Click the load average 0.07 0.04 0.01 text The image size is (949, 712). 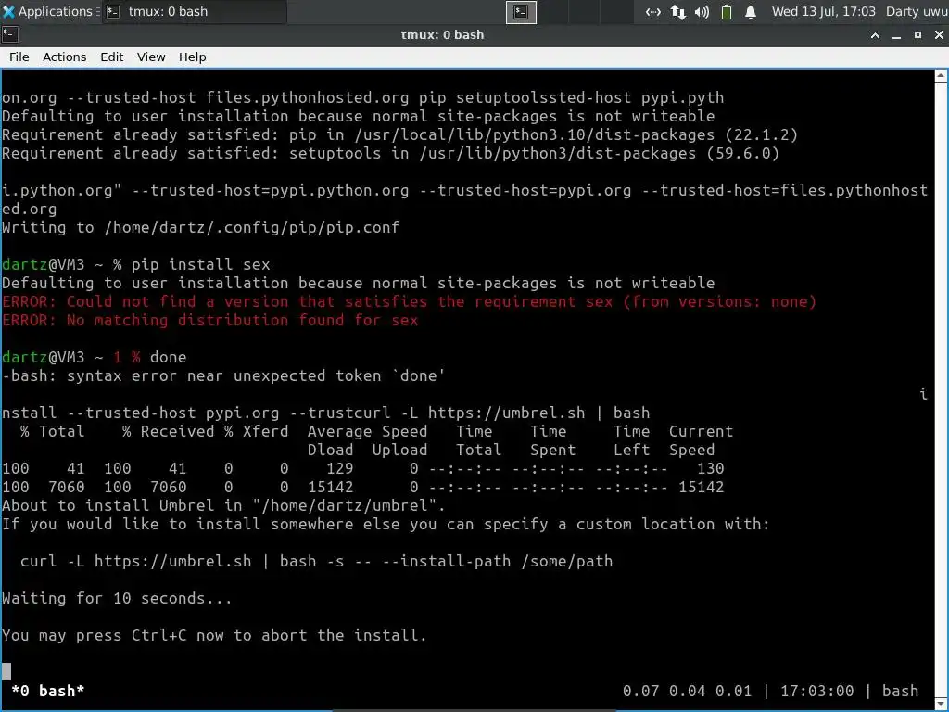[687, 690]
